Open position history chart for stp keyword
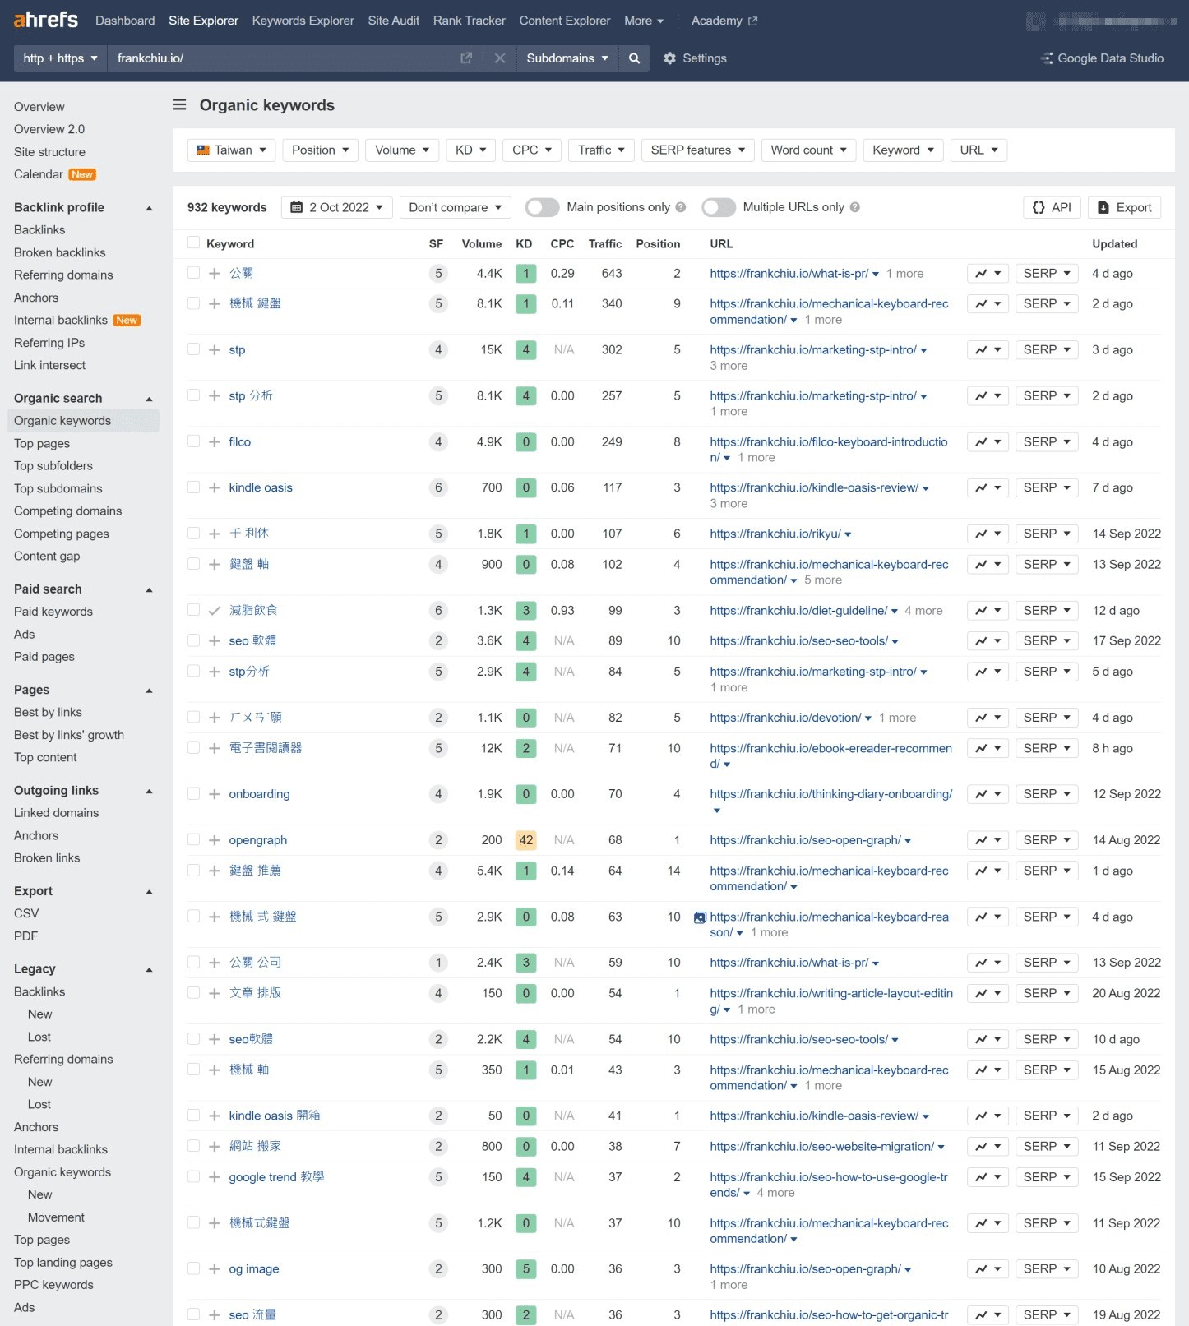The image size is (1189, 1326). click(x=987, y=350)
